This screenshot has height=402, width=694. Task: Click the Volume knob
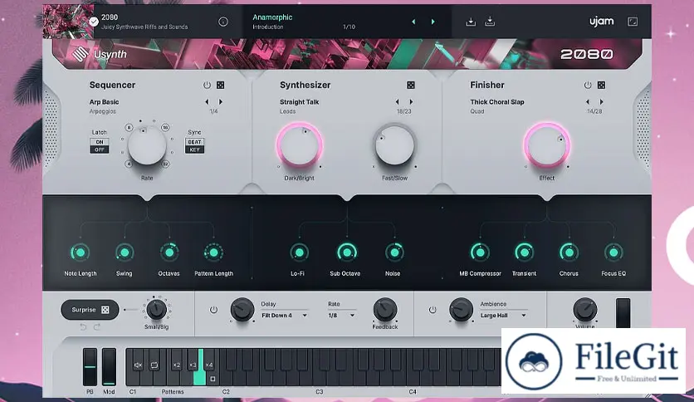point(585,310)
